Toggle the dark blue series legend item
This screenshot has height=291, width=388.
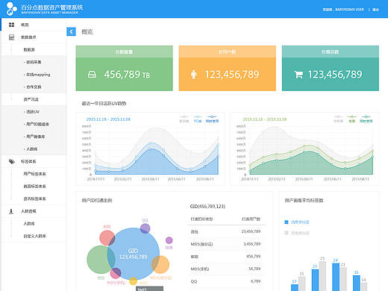(x=212, y=119)
